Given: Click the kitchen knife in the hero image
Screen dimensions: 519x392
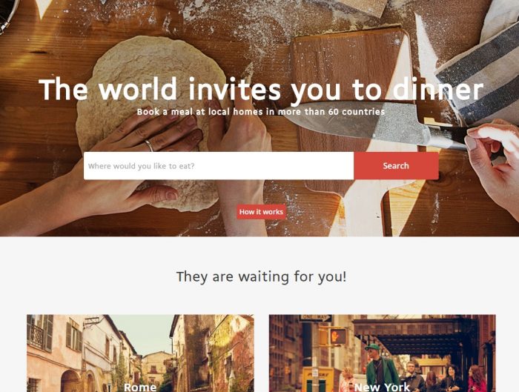Looking at the screenshot, I should pyautogui.click(x=380, y=125).
